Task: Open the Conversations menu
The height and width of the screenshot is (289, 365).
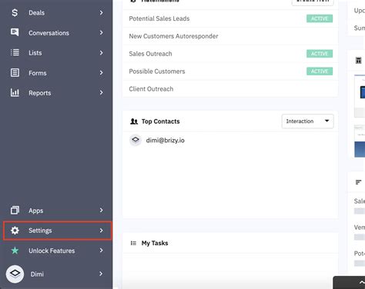Action: click(x=56, y=32)
